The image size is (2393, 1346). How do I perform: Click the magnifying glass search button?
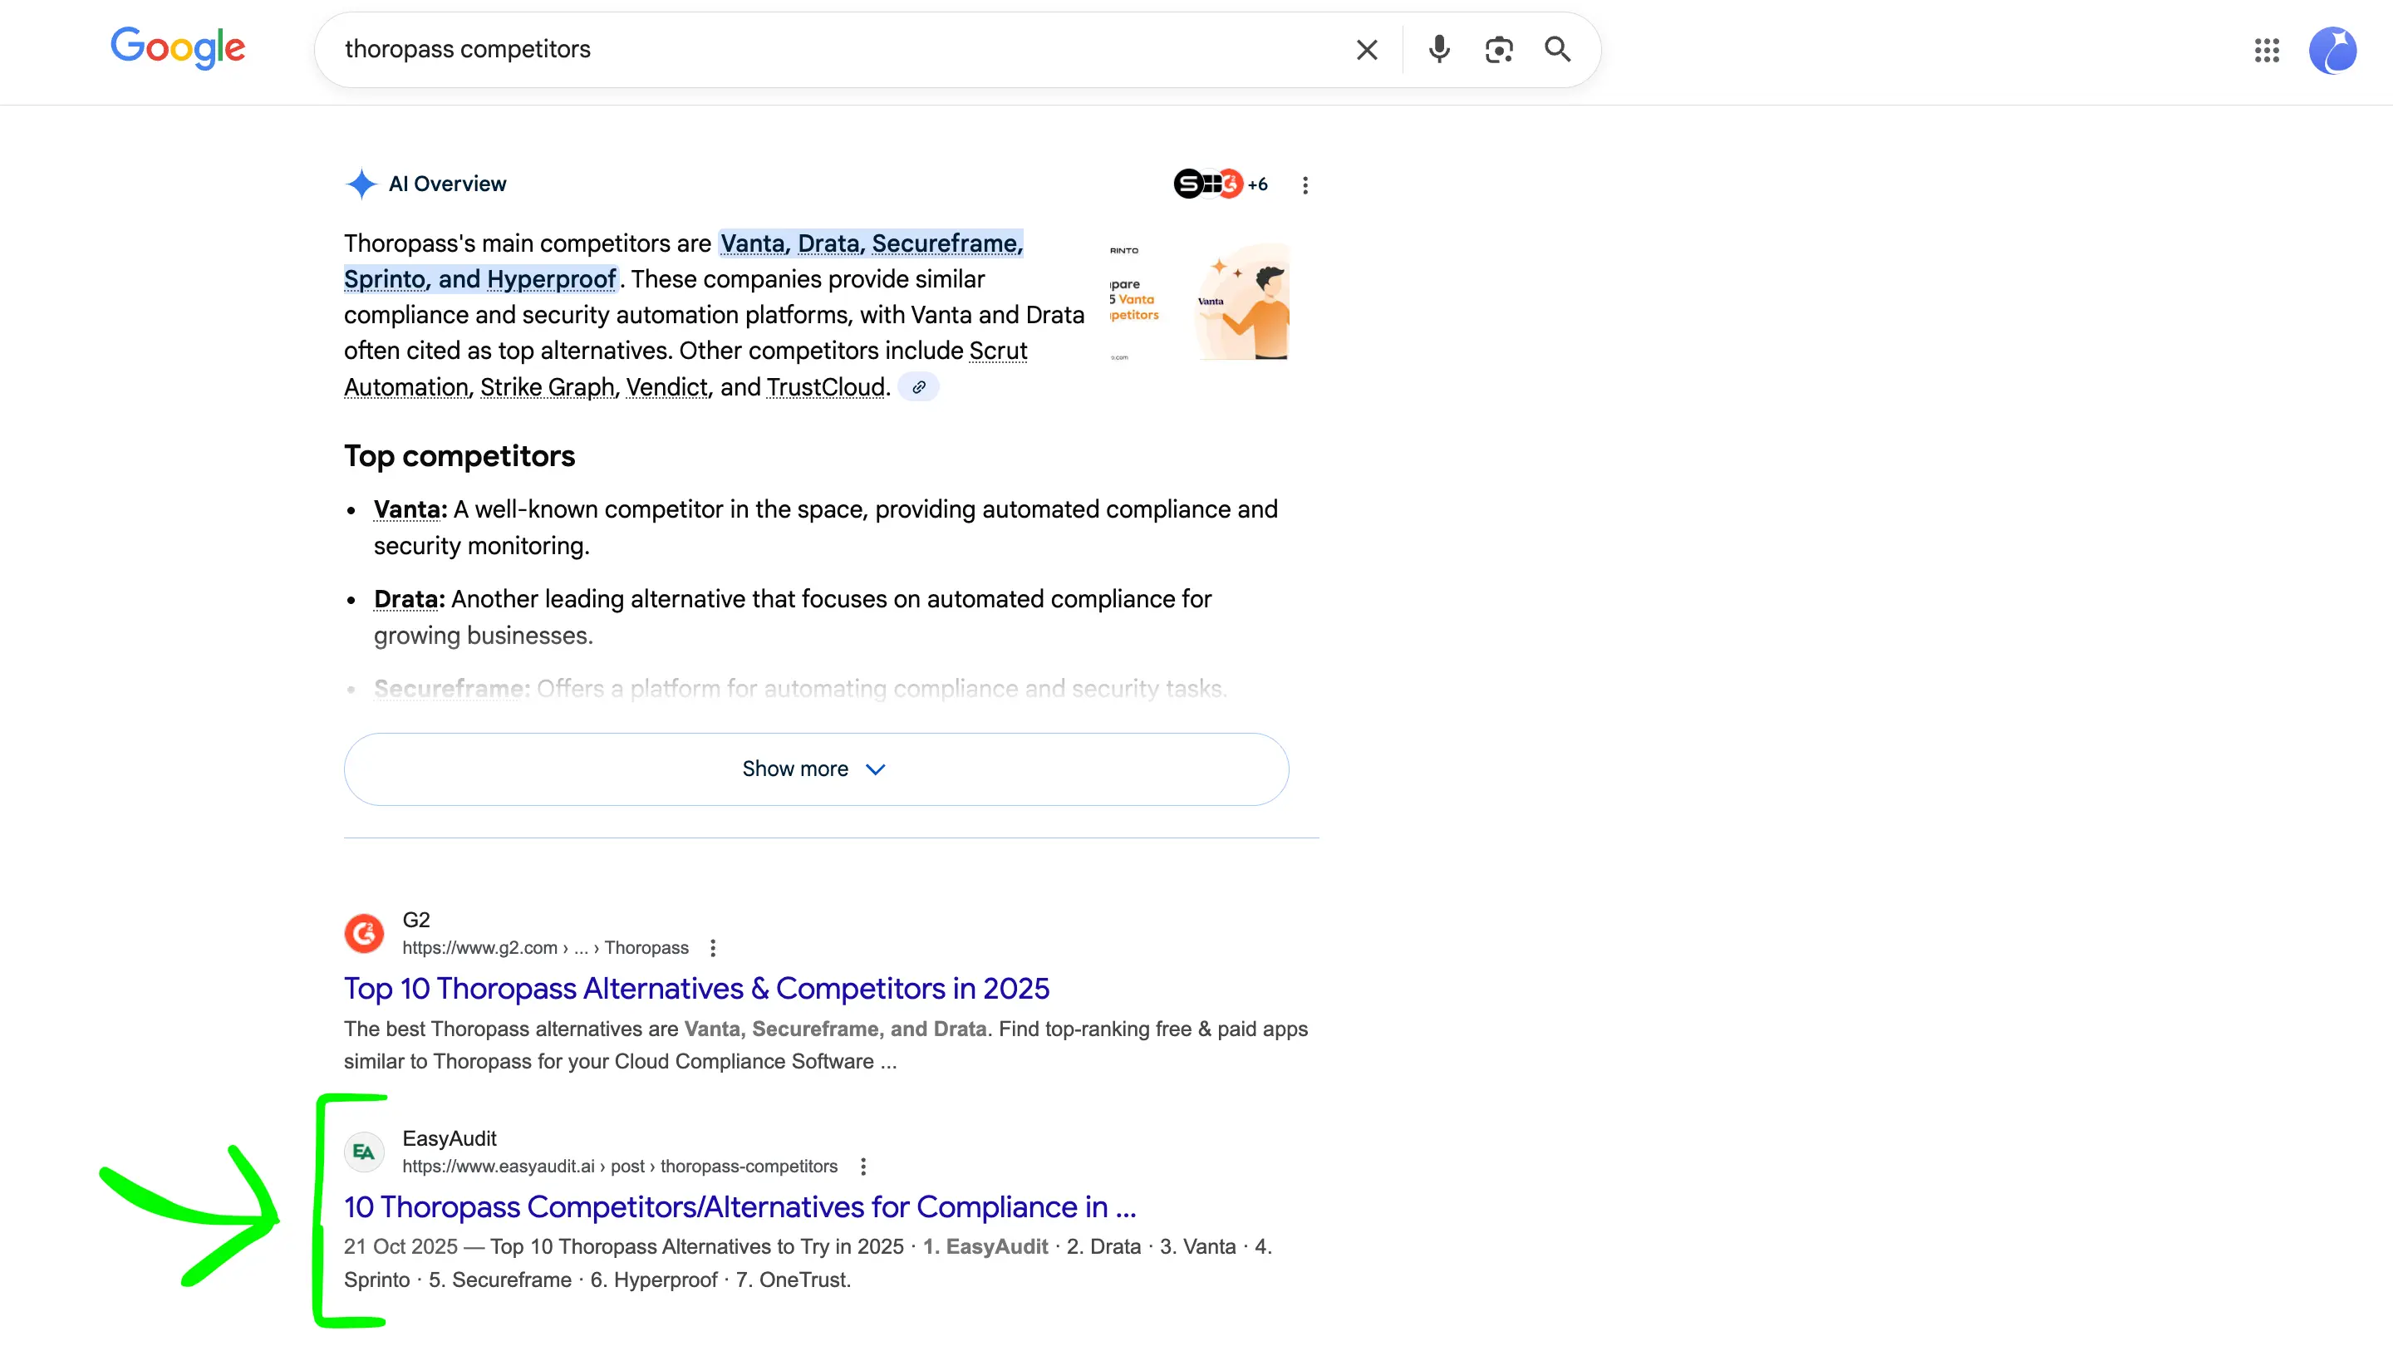pyautogui.click(x=1558, y=49)
